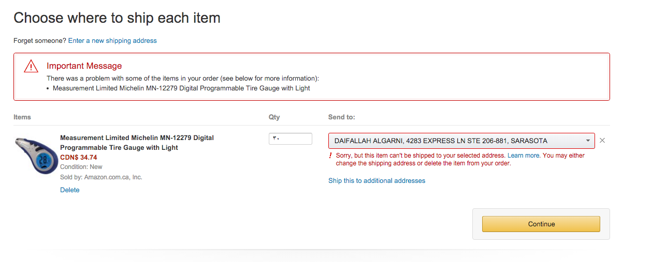
Task: Open the tire gauge product thumbnail
Action: [35, 156]
